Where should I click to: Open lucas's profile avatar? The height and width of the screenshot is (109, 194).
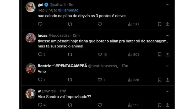pyautogui.click(x=30, y=38)
